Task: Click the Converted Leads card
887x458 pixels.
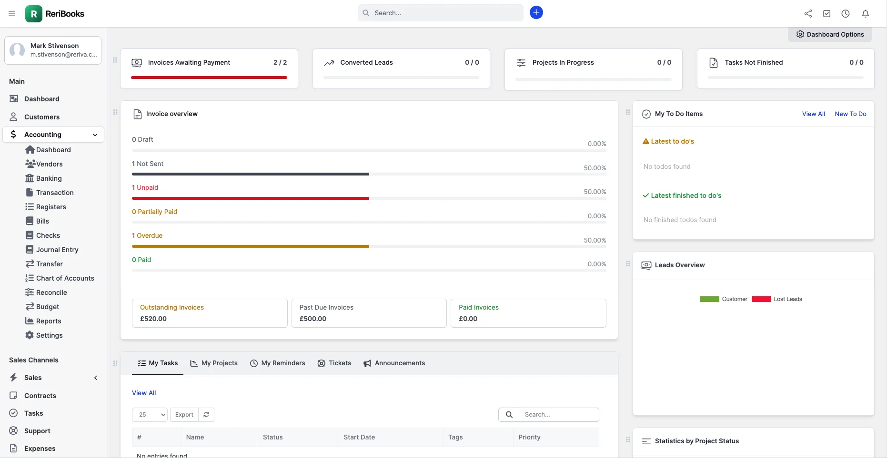Action: tap(401, 68)
